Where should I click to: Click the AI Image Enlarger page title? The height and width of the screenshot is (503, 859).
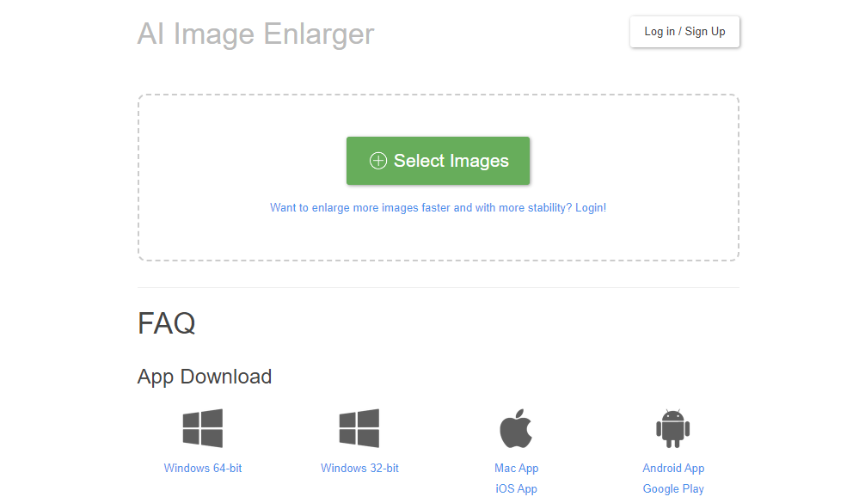[x=255, y=34]
